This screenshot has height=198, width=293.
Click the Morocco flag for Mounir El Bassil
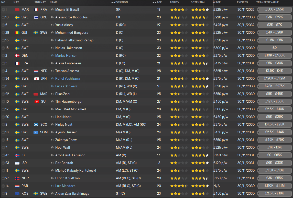(x=17, y=10)
